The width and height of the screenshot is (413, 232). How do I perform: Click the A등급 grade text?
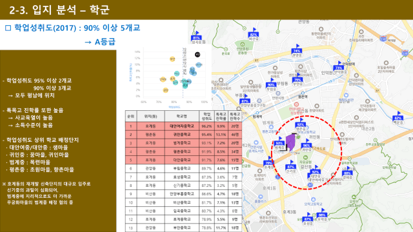tap(105, 42)
